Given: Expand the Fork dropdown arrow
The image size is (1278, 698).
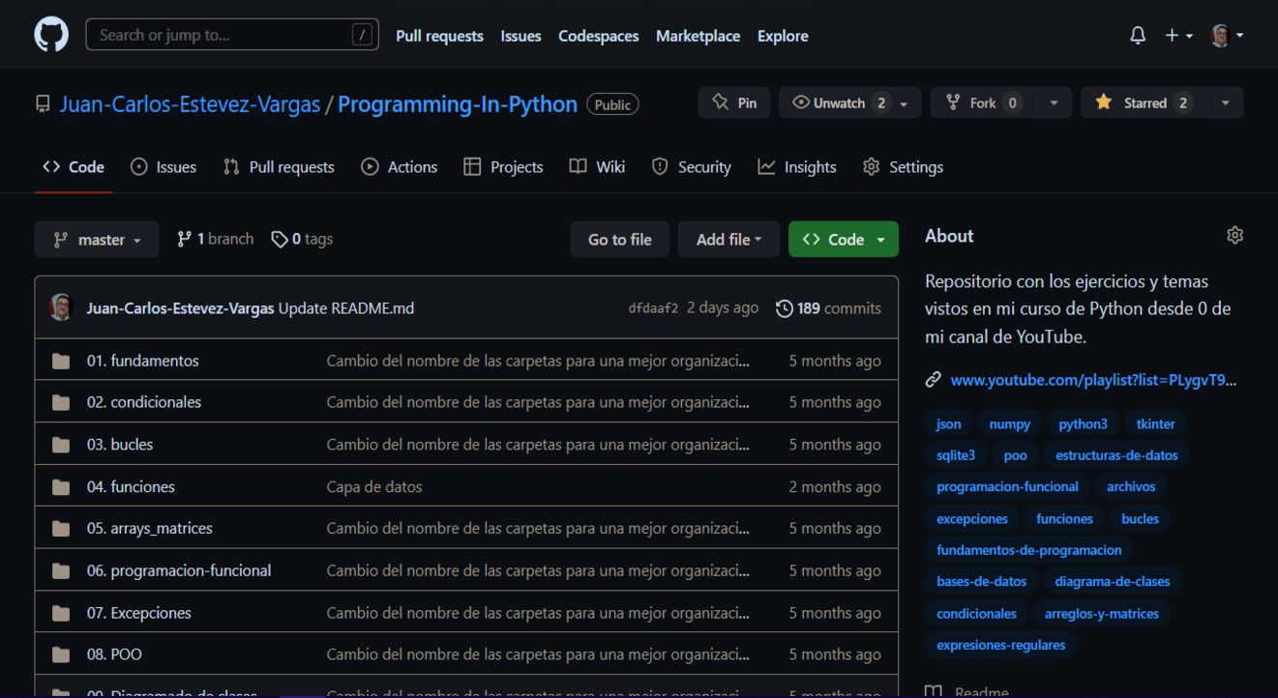Looking at the screenshot, I should pos(1054,102).
